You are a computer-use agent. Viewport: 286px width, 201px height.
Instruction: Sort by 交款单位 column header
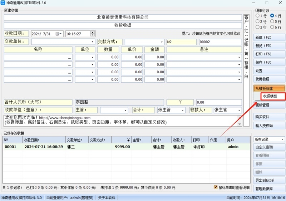[77, 140]
